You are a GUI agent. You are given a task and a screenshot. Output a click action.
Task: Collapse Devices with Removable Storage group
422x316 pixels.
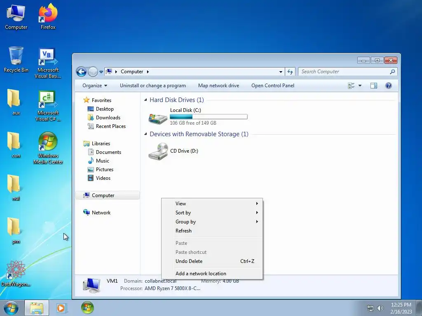point(145,134)
